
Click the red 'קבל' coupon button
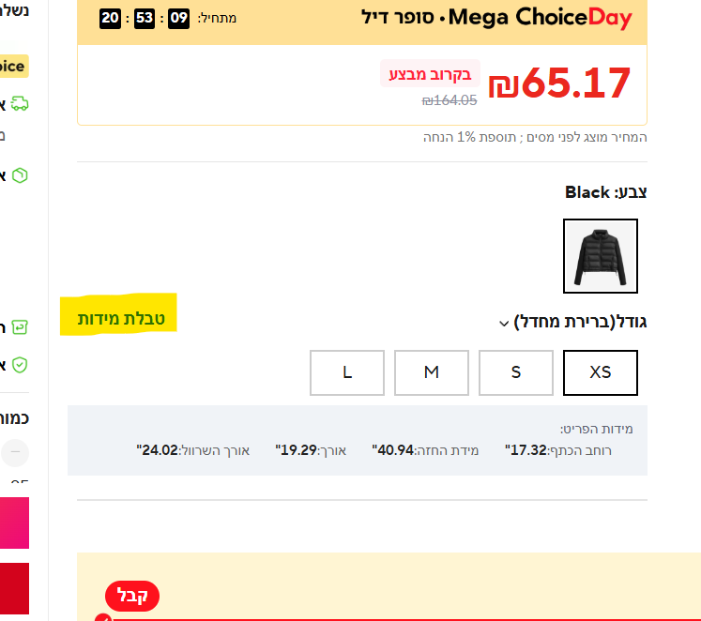point(131,596)
